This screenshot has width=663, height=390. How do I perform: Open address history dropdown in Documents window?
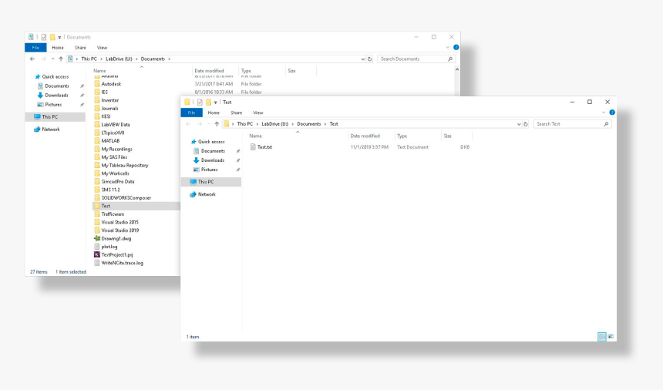tap(363, 59)
